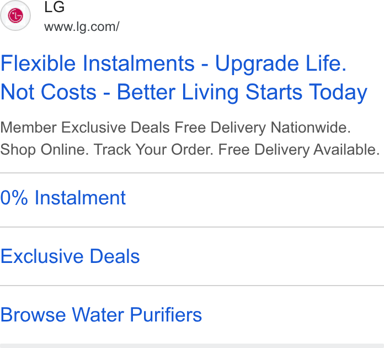The height and width of the screenshot is (348, 384).
Task: Click the word 'Water' in Browse Water Purifiers
Action: 98,315
